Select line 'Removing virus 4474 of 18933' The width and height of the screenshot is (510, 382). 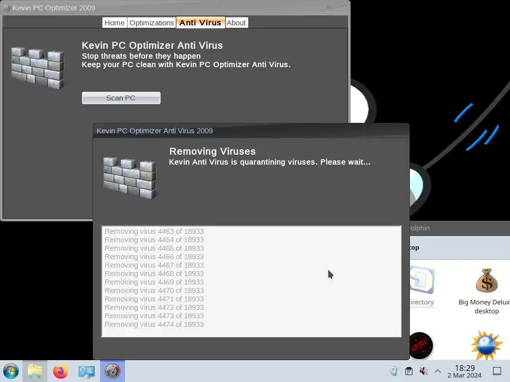tap(154, 324)
